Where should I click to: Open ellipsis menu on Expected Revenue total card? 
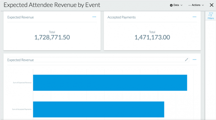click(x=94, y=17)
